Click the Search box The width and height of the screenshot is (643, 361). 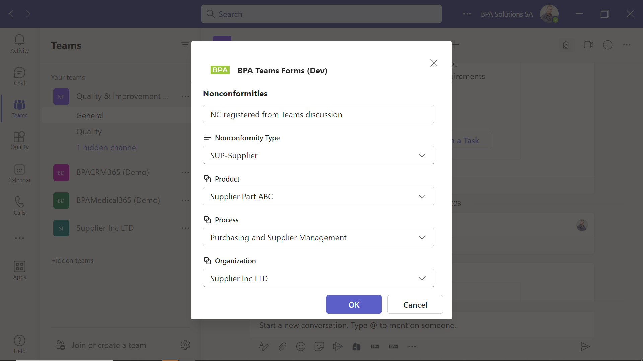tap(321, 14)
